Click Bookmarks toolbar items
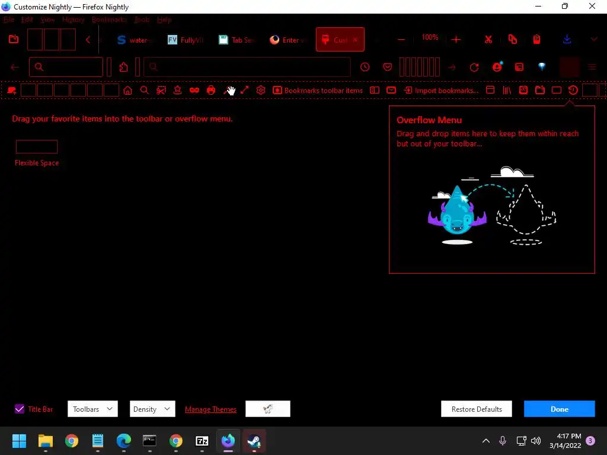The image size is (607, 455). [x=318, y=91]
